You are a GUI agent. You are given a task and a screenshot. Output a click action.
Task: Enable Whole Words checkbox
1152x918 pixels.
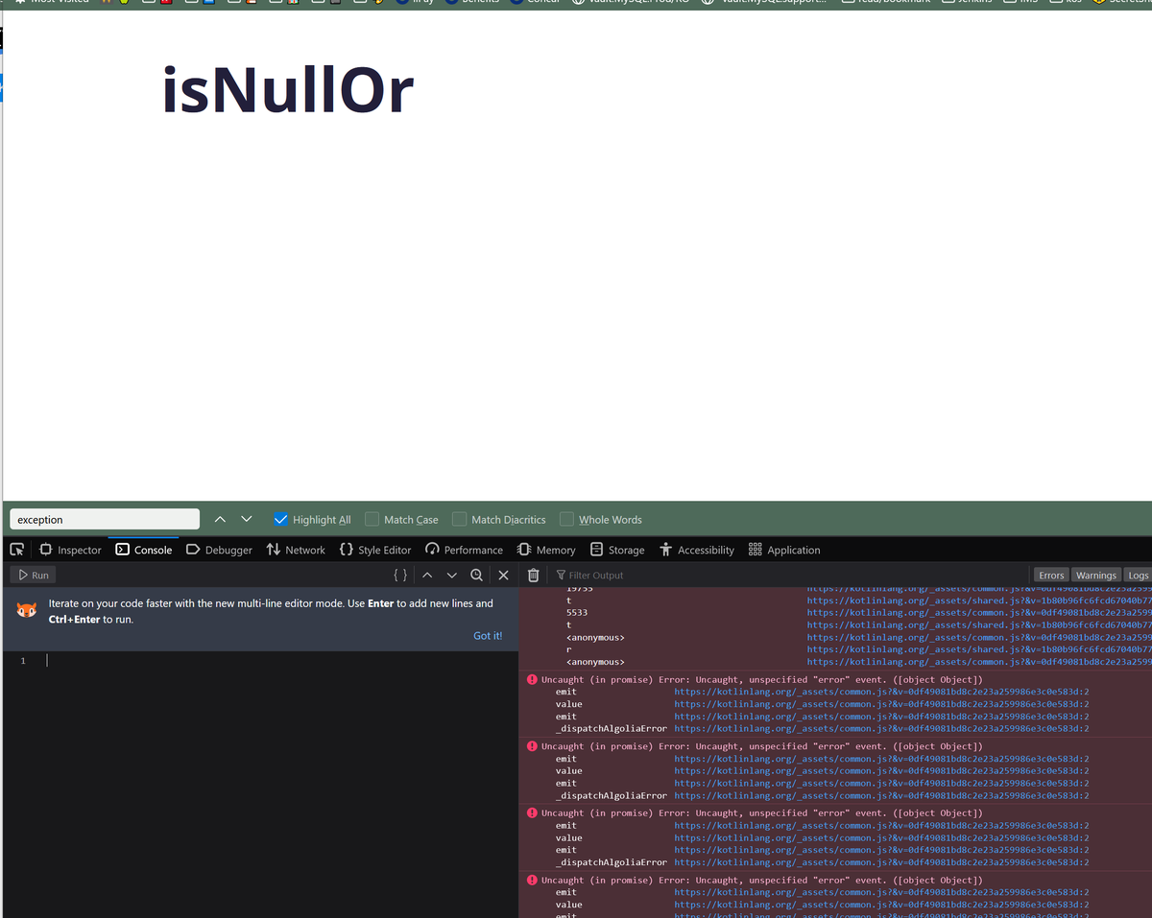pyautogui.click(x=566, y=519)
